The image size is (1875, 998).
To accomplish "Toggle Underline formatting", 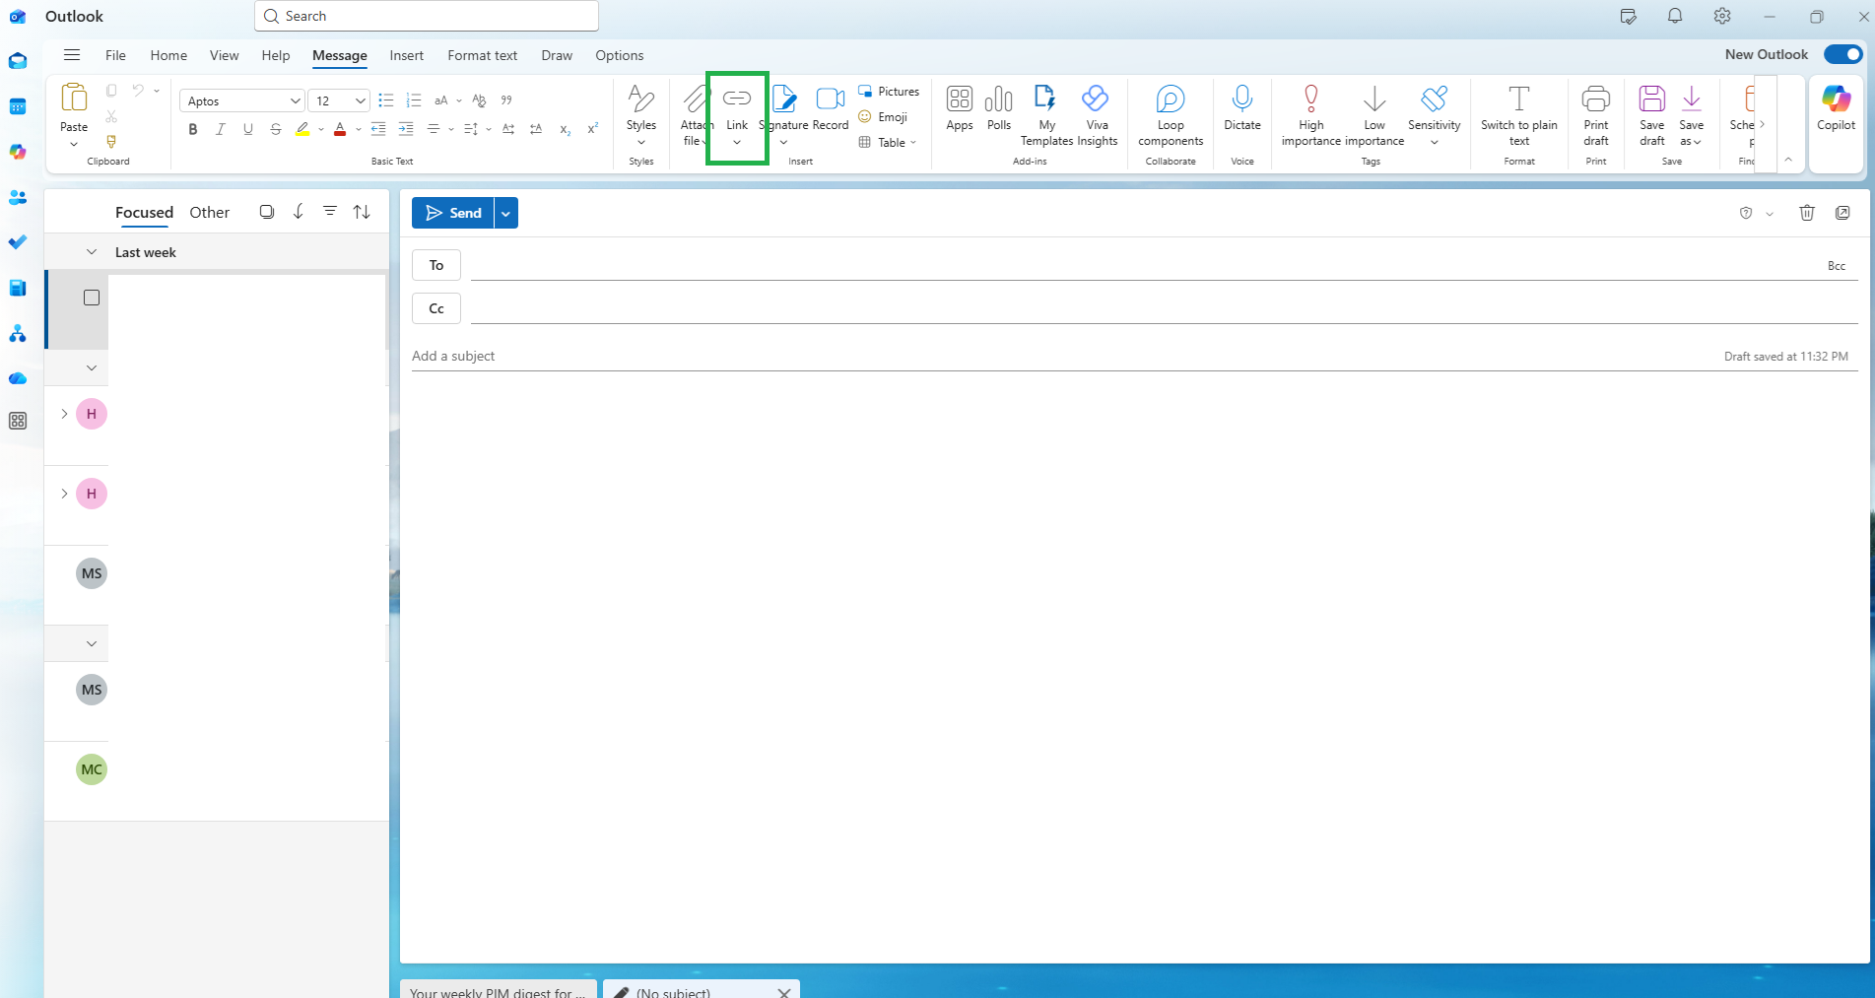I will 248,129.
